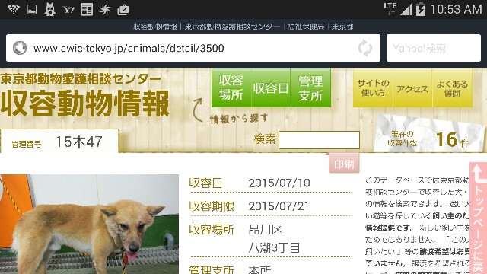Select the deadline 2015/07/21
This screenshot has height=274, width=487.
(279, 206)
